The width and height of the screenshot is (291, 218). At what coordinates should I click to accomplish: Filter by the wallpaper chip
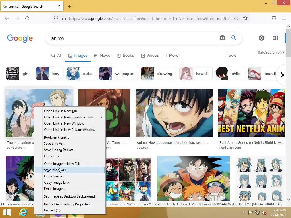(x=119, y=74)
